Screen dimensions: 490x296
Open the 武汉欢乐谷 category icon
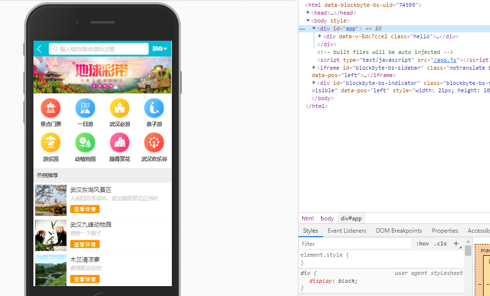(154, 142)
